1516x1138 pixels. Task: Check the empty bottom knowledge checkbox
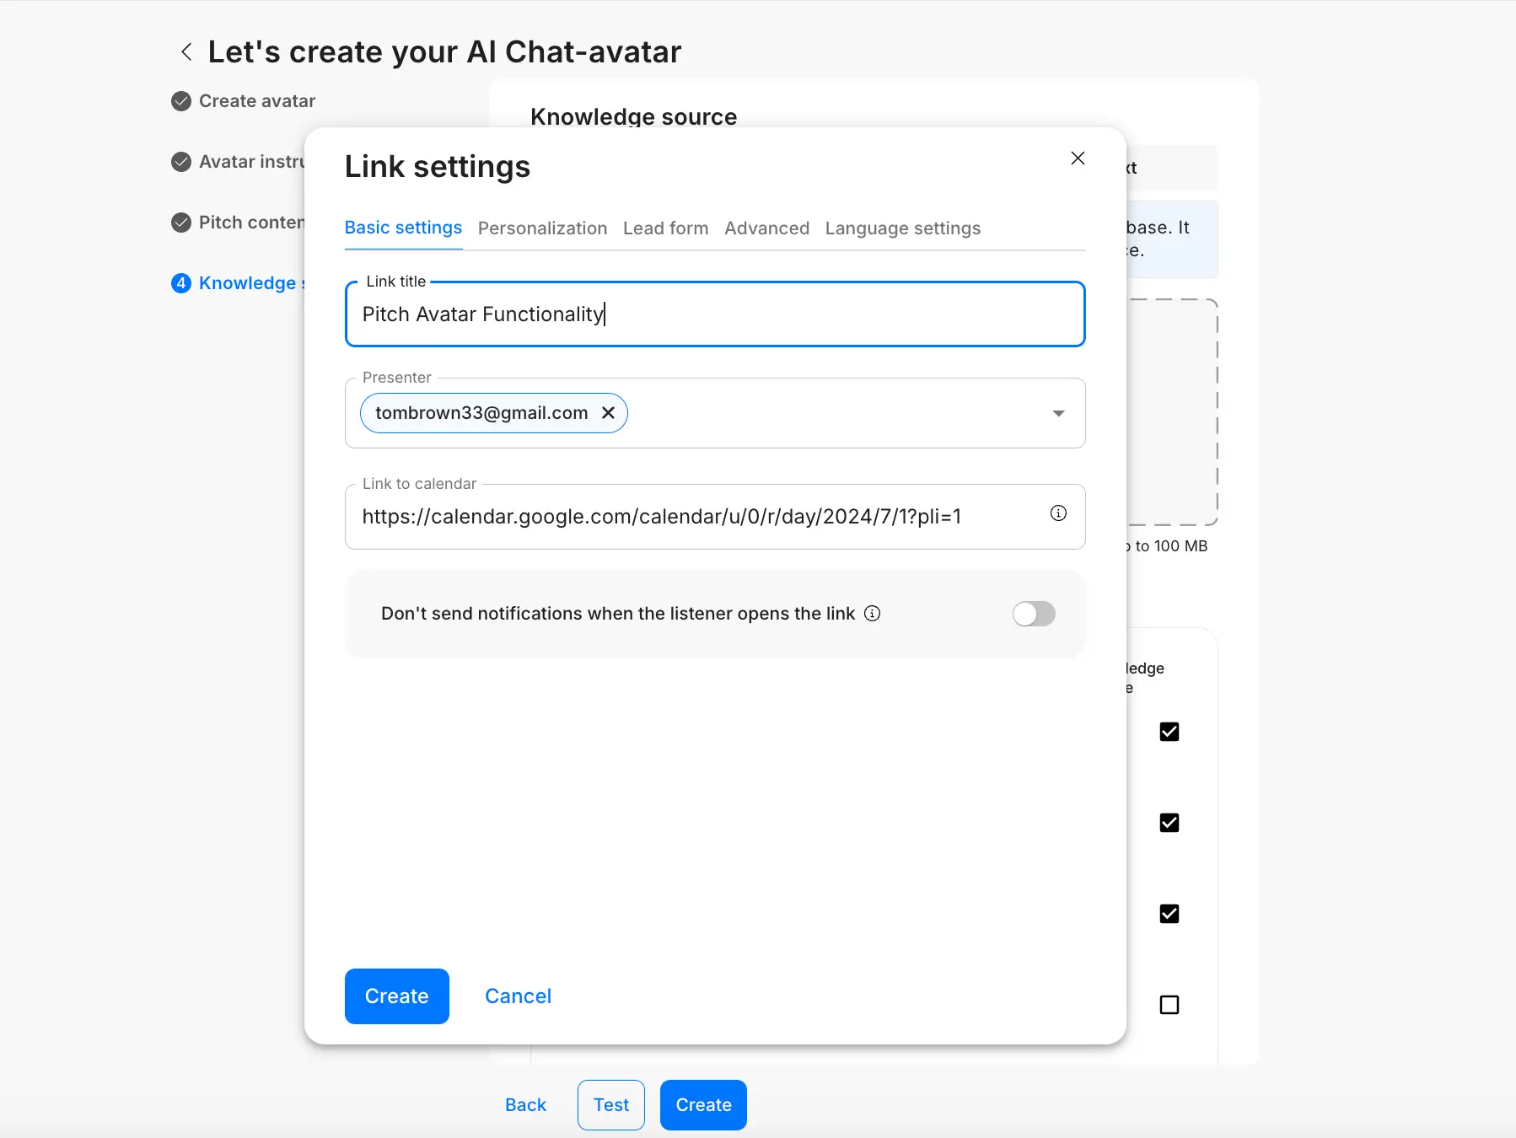(1169, 1004)
